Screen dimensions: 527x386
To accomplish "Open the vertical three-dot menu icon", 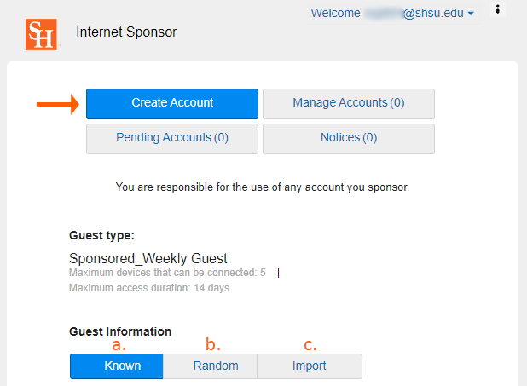I will [x=498, y=9].
